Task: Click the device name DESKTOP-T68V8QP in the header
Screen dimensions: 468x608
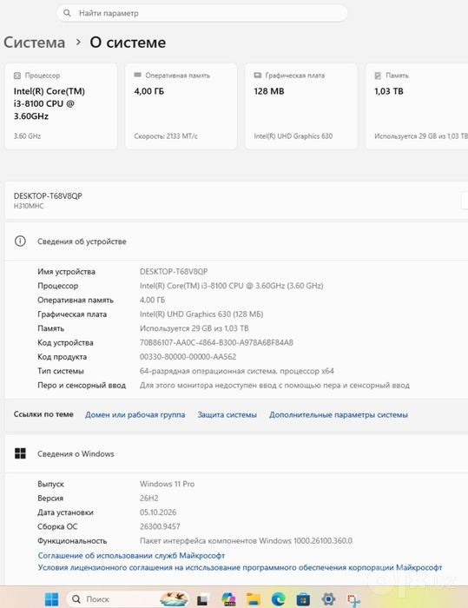Action: pos(48,195)
